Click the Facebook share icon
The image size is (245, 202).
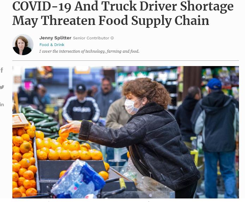tap(2, 70)
